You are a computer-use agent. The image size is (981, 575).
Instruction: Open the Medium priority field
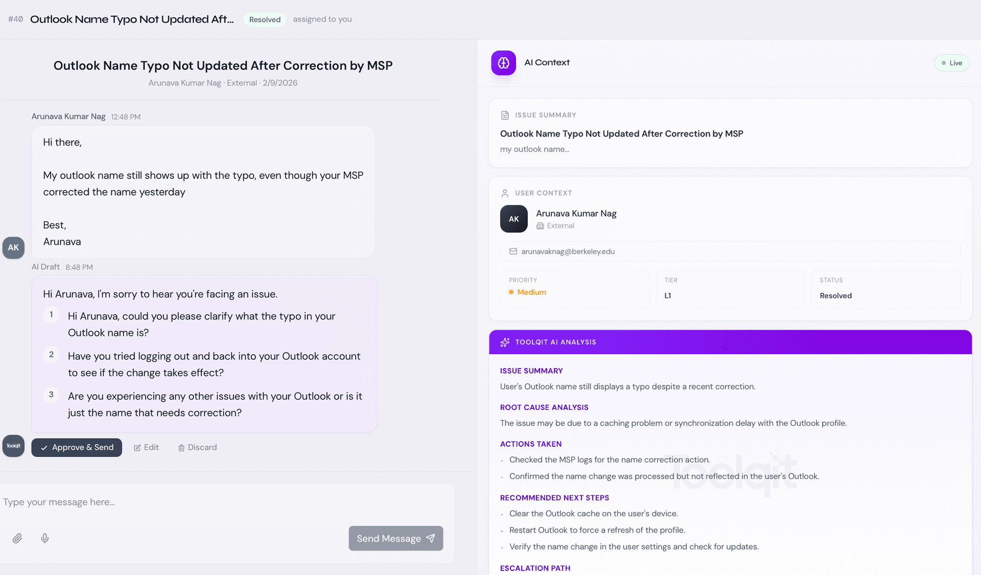pos(574,289)
